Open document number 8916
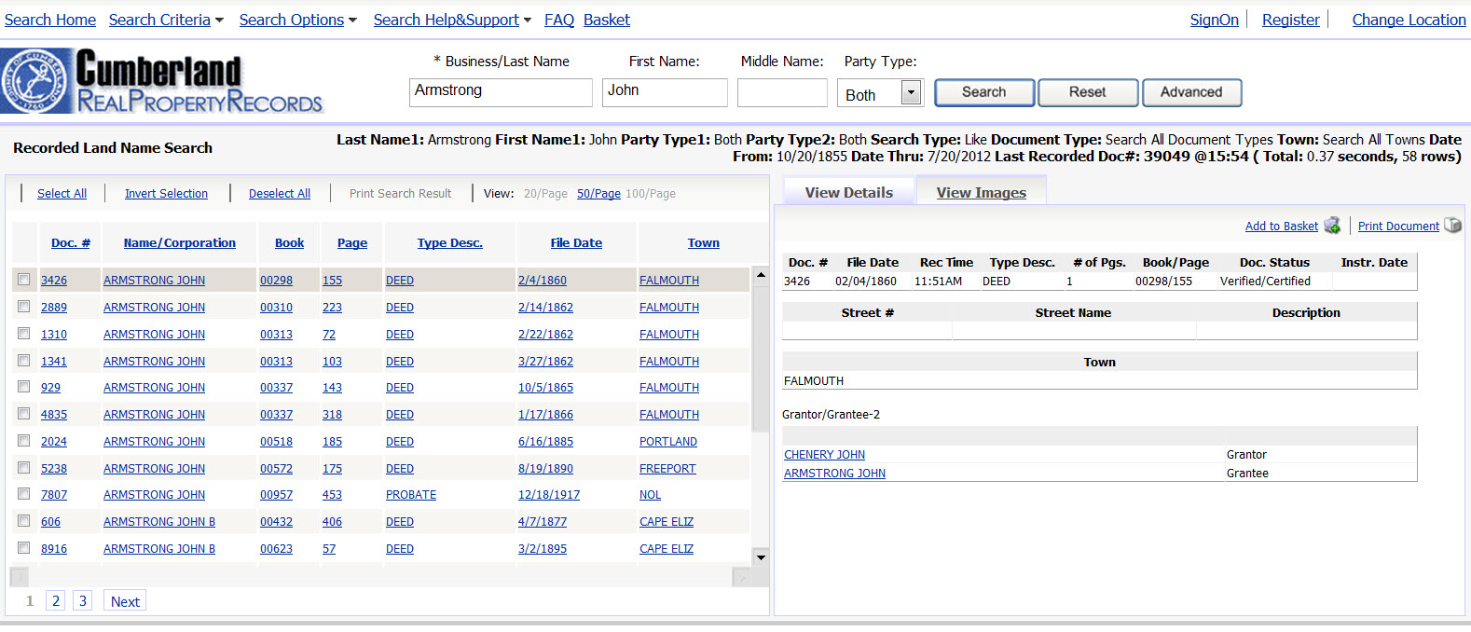 pyautogui.click(x=54, y=549)
